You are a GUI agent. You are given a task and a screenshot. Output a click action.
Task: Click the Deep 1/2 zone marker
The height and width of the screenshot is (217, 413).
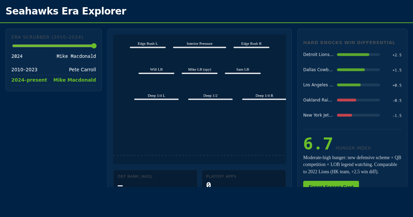pyautogui.click(x=210, y=96)
